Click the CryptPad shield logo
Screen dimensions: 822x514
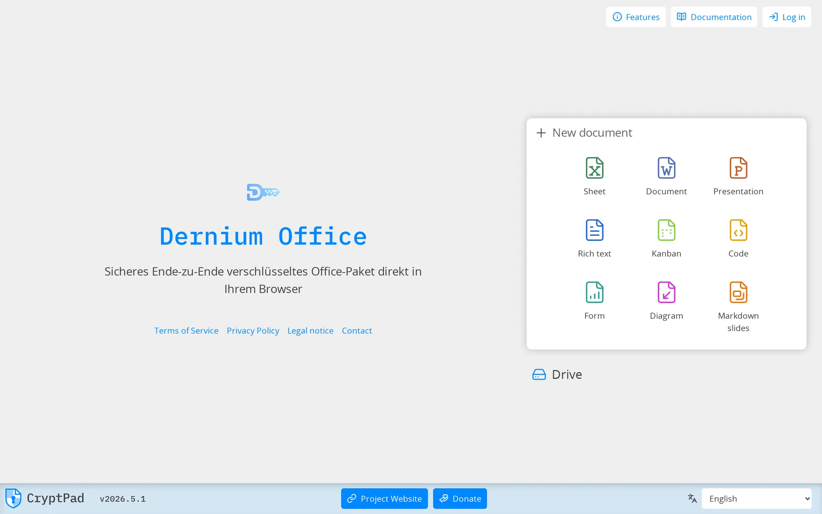tap(13, 498)
